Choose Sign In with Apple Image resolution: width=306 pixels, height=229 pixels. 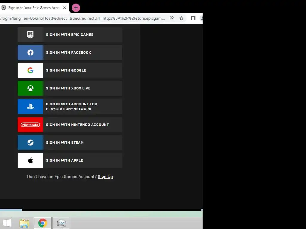tap(70, 160)
